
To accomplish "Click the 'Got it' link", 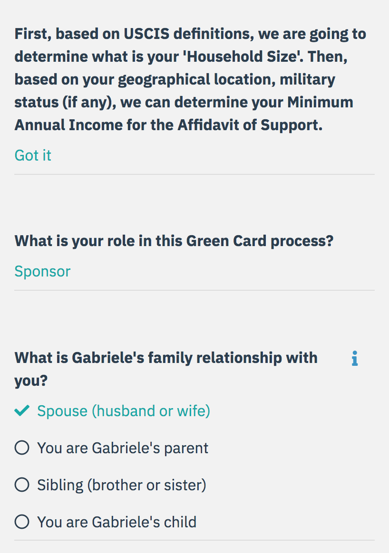I will coord(33,155).
